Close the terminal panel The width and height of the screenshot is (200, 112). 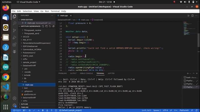click(x=197, y=73)
